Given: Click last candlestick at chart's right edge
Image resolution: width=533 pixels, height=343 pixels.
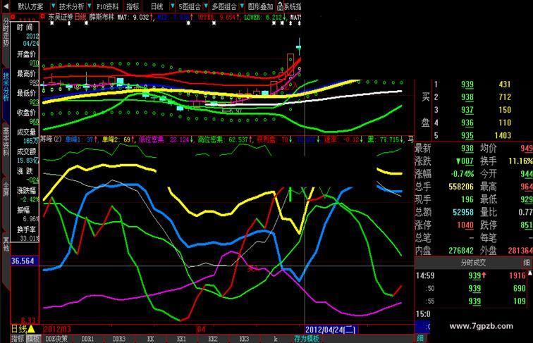Looking at the screenshot, I should (x=299, y=46).
